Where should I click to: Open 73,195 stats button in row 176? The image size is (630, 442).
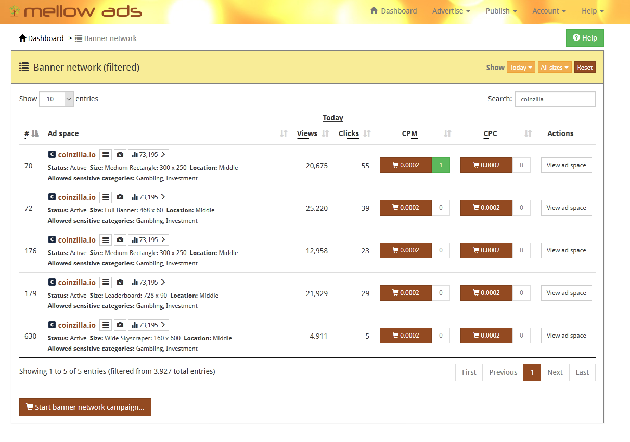tap(148, 239)
